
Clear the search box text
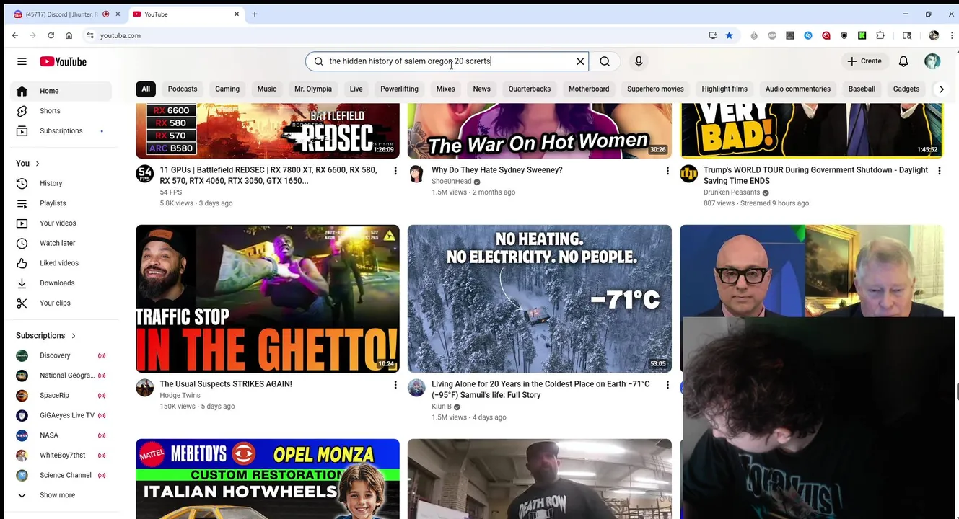click(580, 61)
